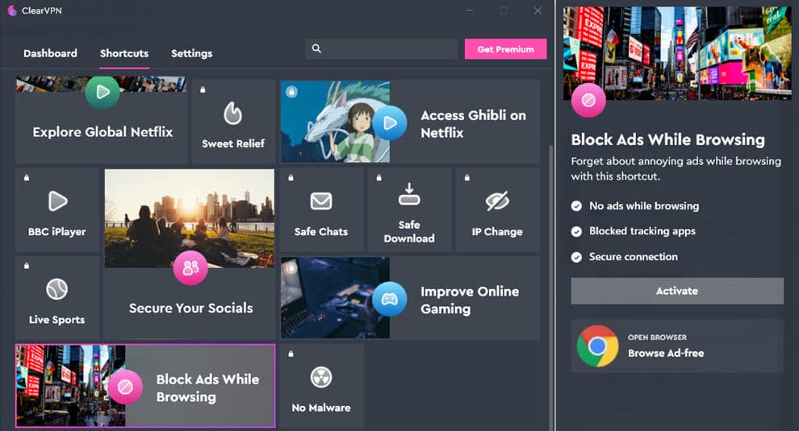Screen dimensions: 799x431
Task: Select the BBC iPlayer play icon
Action: pos(57,201)
